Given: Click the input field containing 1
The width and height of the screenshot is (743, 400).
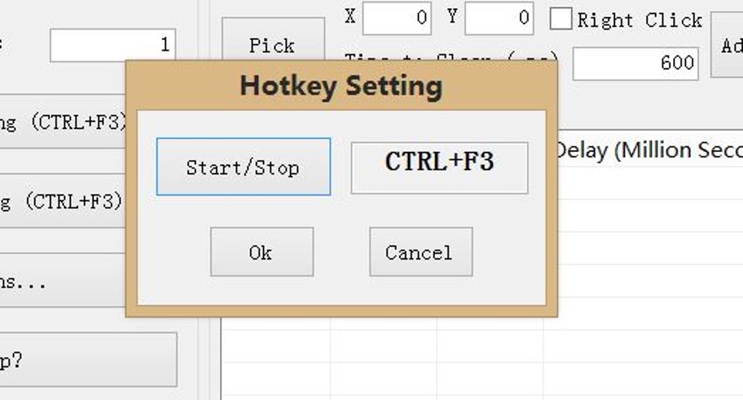Looking at the screenshot, I should click(x=113, y=45).
